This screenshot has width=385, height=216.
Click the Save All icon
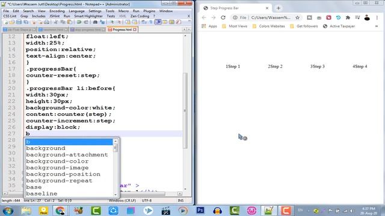click(x=26, y=22)
